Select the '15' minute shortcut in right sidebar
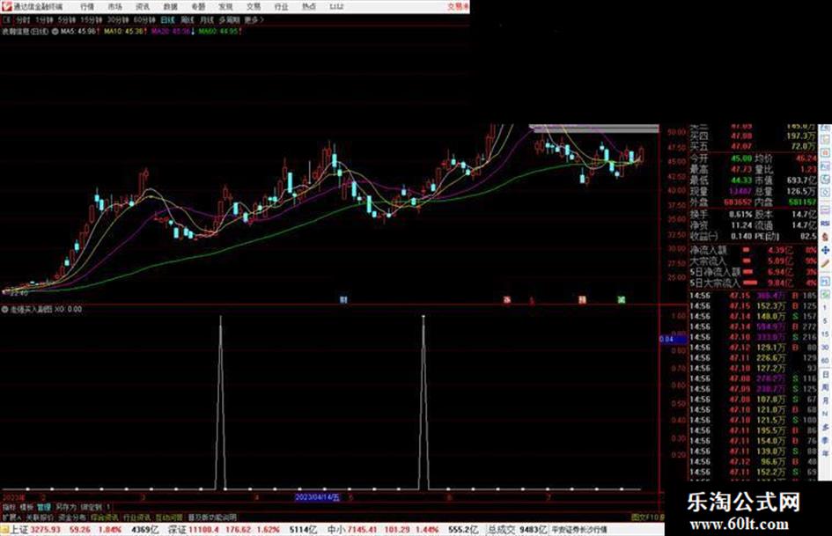The width and height of the screenshot is (832, 536). tap(825, 334)
